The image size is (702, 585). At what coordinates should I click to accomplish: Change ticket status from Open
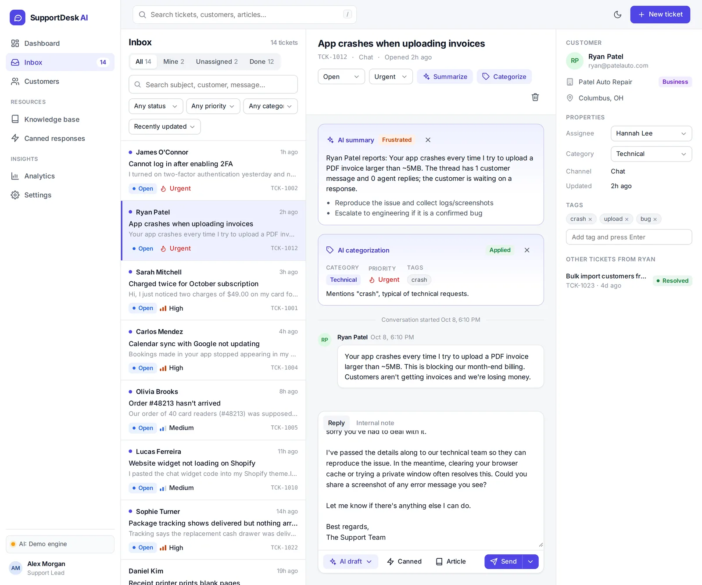(341, 77)
